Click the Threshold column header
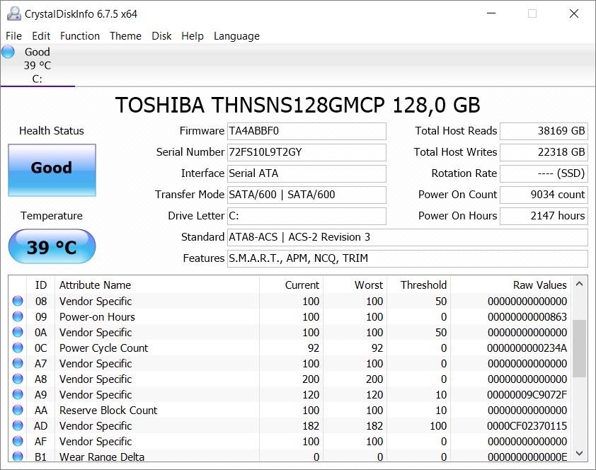This screenshot has height=470, width=596. tap(418, 285)
